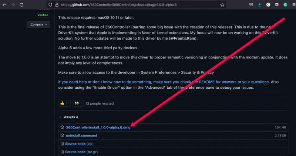
Task: Open the shield tracking protection icon
Action: pos(50,5)
